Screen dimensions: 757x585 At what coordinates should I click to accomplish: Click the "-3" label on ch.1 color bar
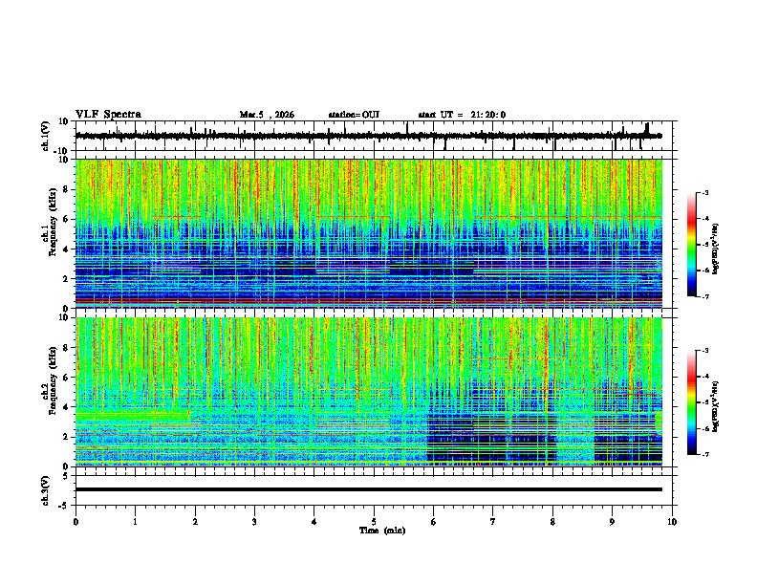click(704, 193)
